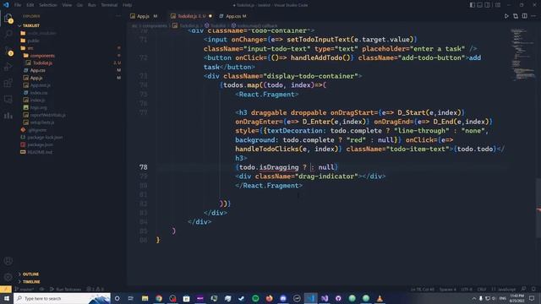Open the Search view in activity bar

tap(8, 34)
